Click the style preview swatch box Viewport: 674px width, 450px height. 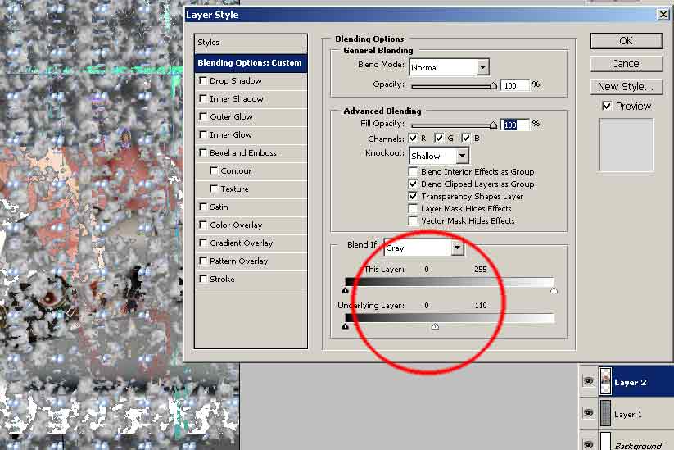click(x=627, y=145)
